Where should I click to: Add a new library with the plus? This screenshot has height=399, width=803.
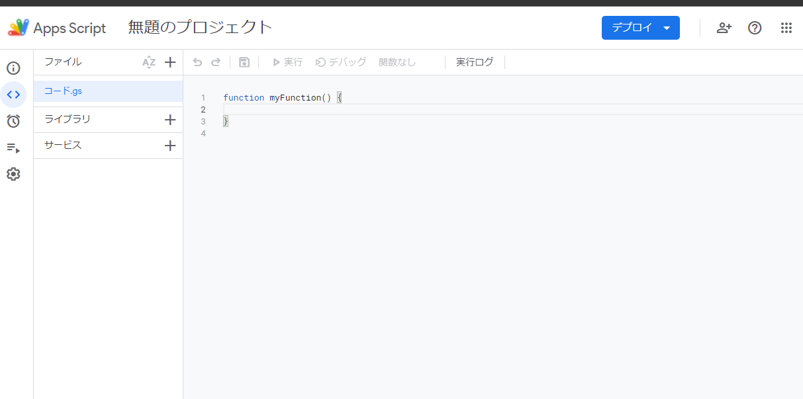coord(170,120)
